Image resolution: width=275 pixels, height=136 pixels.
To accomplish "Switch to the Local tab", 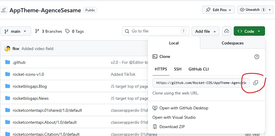I will tap(174, 43).
